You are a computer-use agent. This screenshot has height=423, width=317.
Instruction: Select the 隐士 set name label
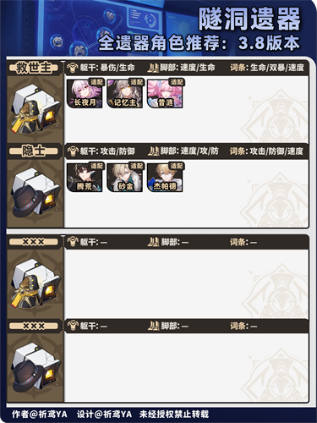(x=34, y=151)
